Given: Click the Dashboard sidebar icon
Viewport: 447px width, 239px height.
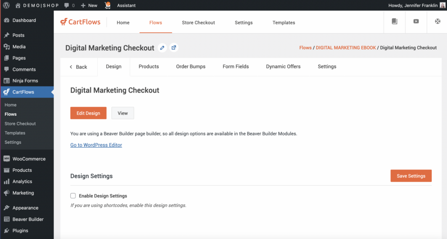Looking at the screenshot, I should [x=7, y=20].
